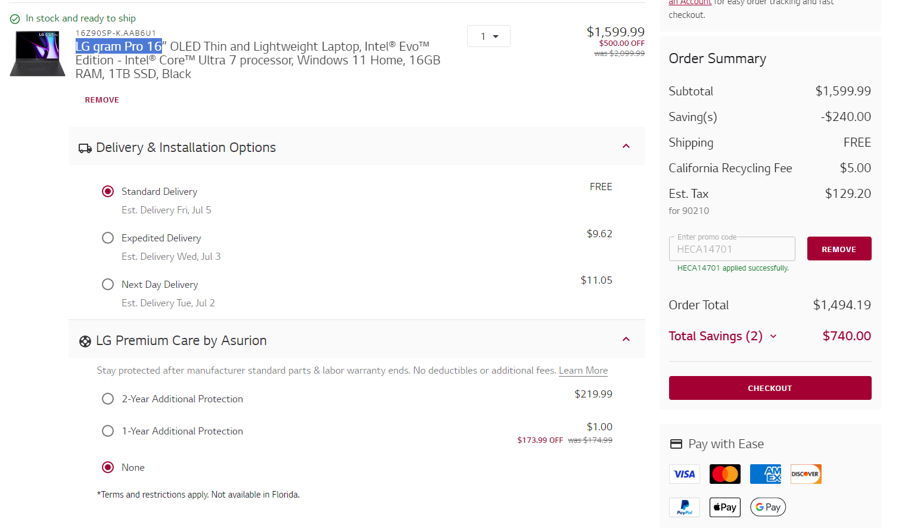Click the PayPal payment icon
This screenshot has width=908, height=528.
pyautogui.click(x=684, y=507)
